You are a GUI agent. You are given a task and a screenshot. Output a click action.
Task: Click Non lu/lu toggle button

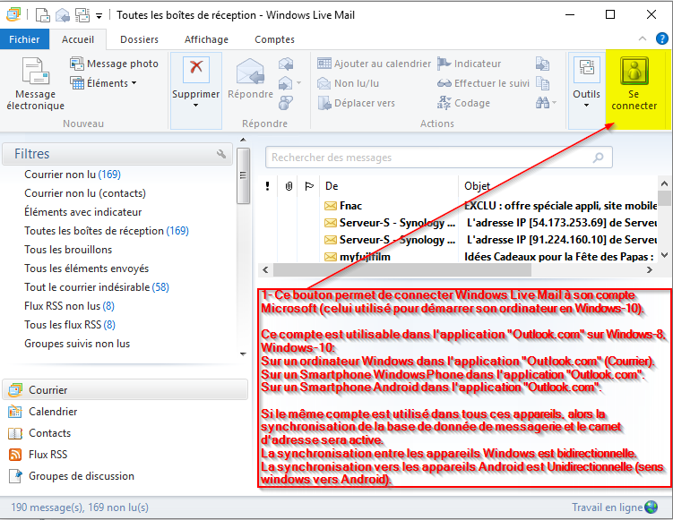[348, 83]
